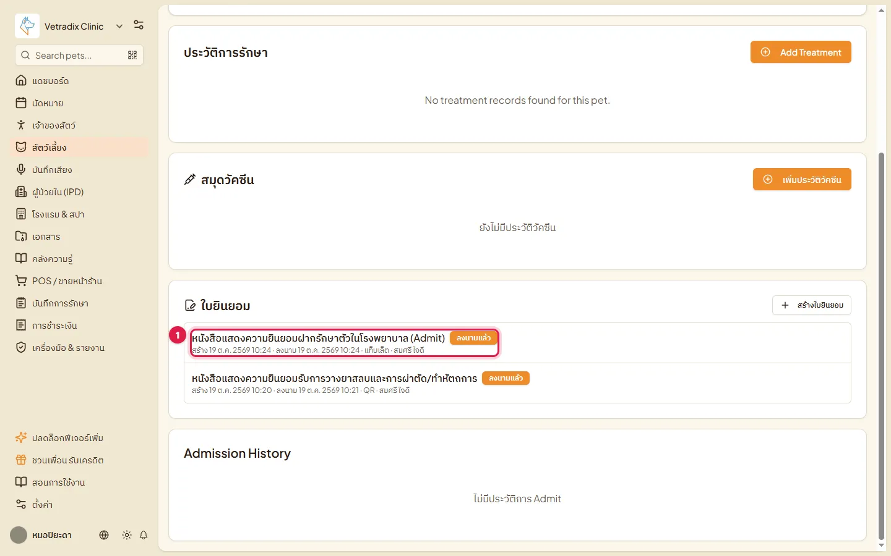Open the Admit consent form row
The height and width of the screenshot is (556, 891).
[517, 343]
